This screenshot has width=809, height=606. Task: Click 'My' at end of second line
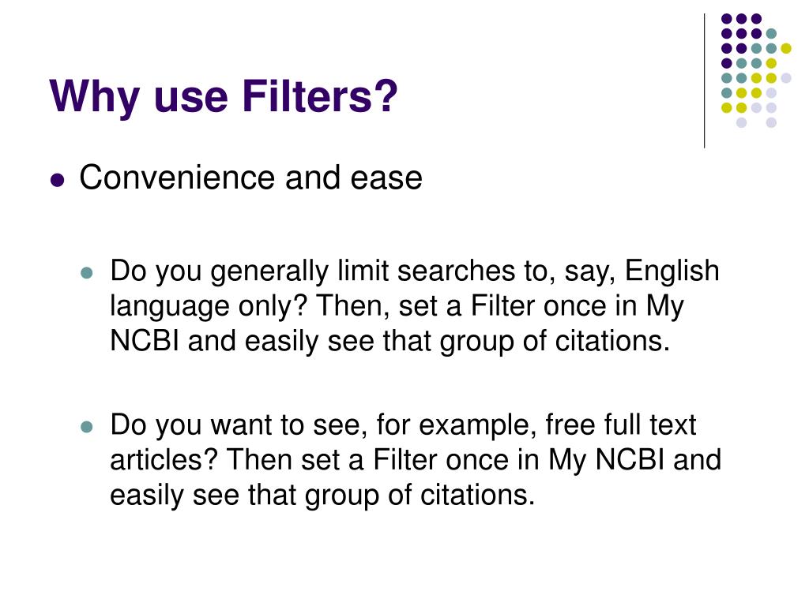tap(664, 306)
